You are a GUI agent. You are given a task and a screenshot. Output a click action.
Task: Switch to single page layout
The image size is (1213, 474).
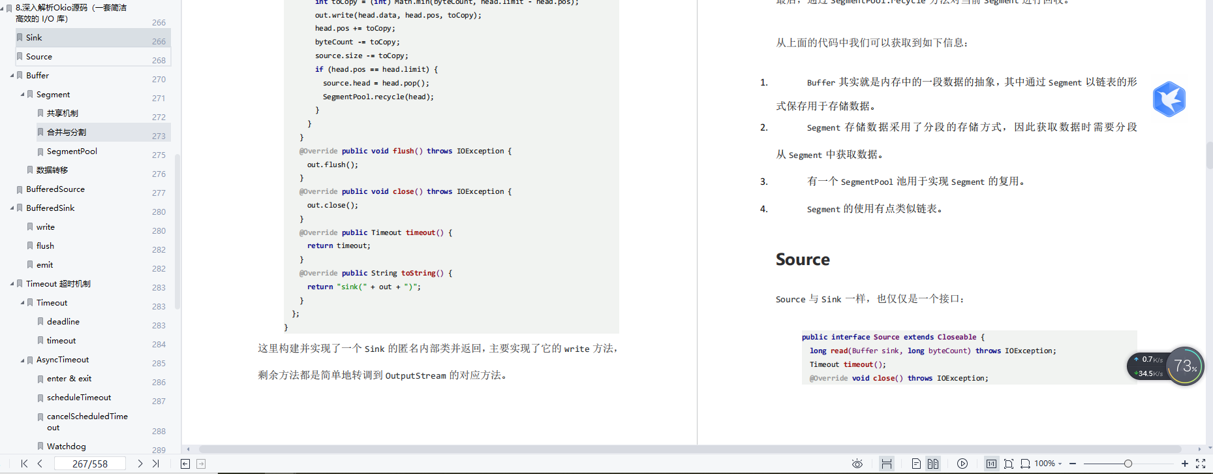(916, 464)
